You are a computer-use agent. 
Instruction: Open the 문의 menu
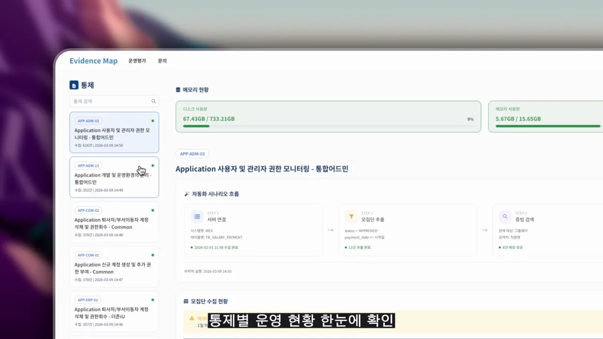(x=163, y=61)
